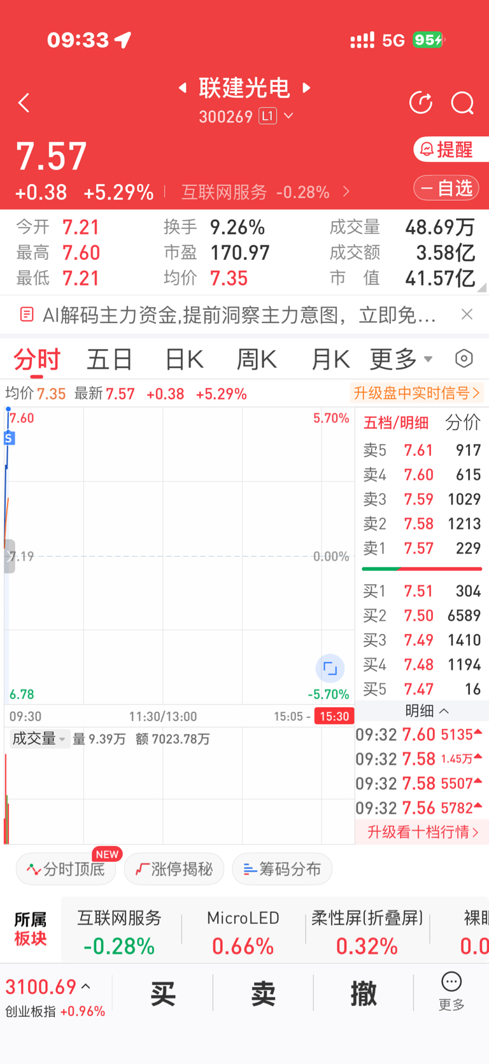Open 涨停揭秘 feature button

point(174,869)
